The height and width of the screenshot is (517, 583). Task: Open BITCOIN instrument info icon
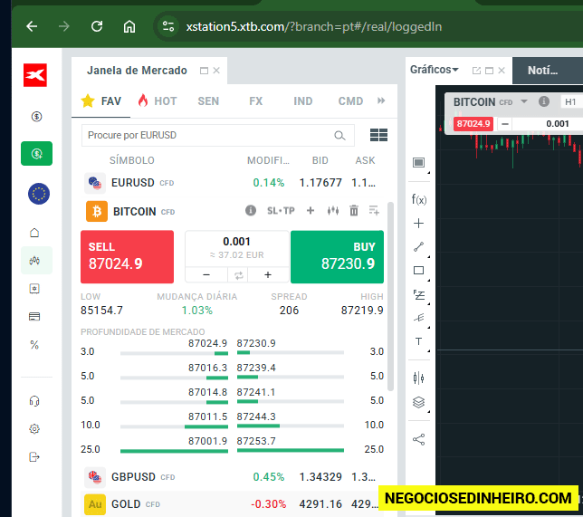pyautogui.click(x=251, y=211)
